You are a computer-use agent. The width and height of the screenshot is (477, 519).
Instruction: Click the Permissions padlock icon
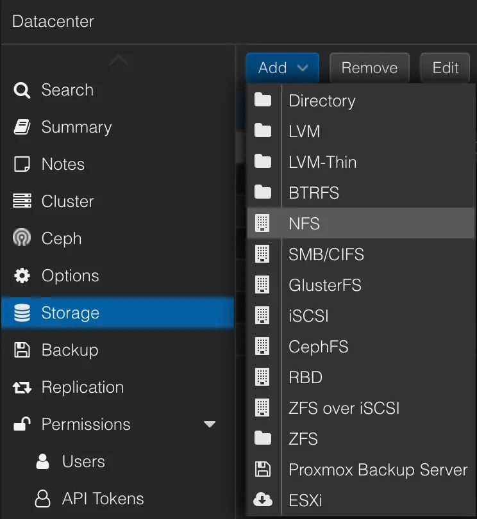pos(21,424)
